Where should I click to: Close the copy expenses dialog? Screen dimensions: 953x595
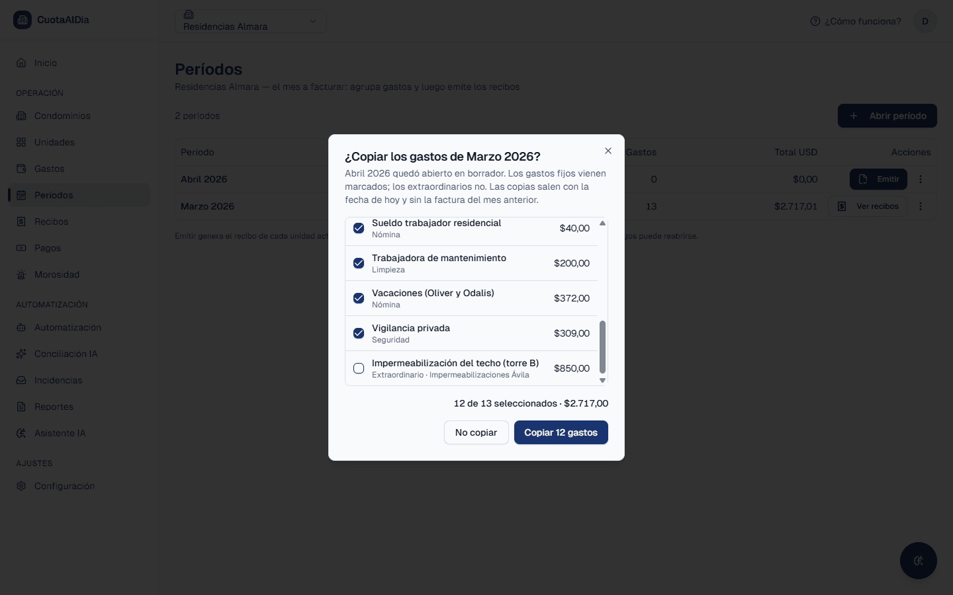pos(608,151)
